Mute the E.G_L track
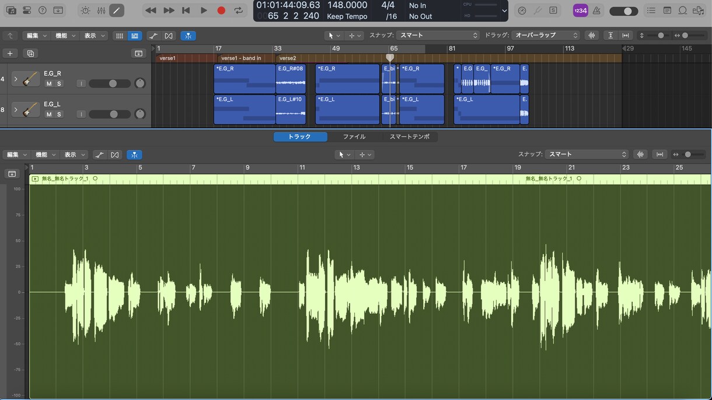 click(49, 114)
